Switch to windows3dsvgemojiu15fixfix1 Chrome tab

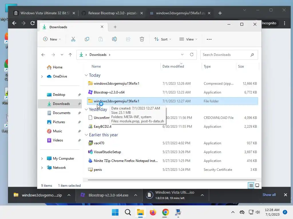tap(180, 13)
